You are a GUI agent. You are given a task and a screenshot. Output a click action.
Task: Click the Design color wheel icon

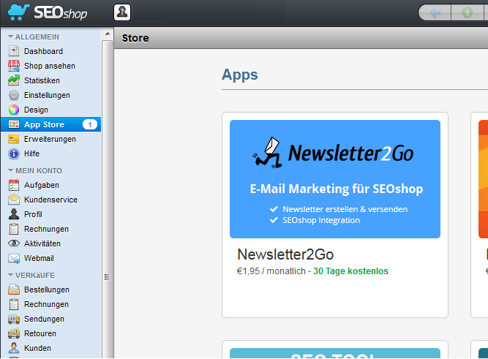[x=14, y=110]
